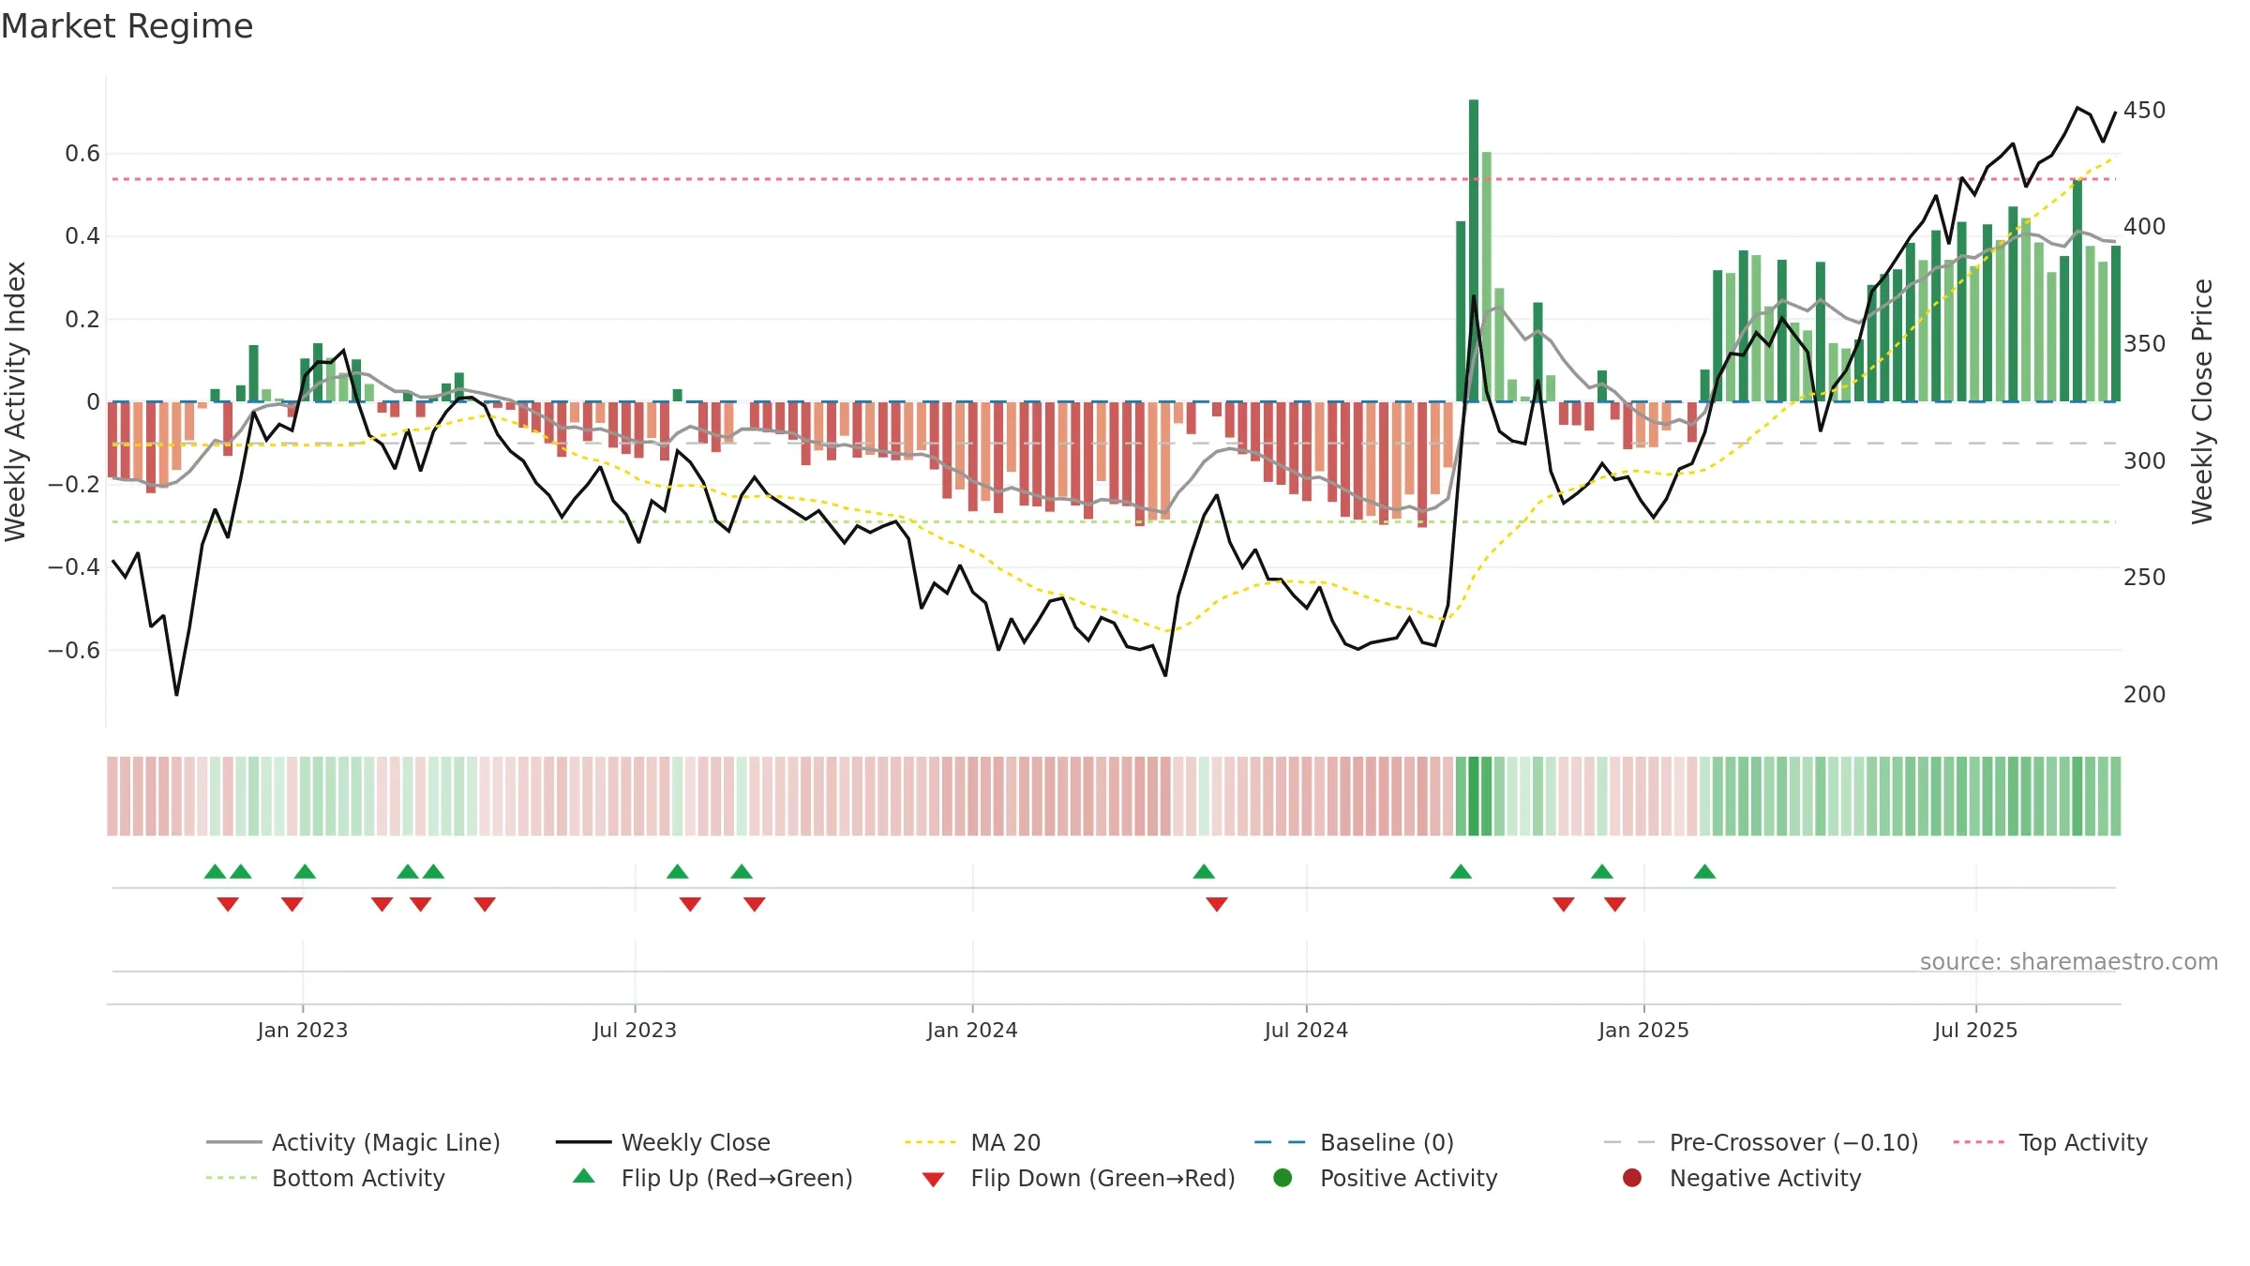Click the 450 price axis value
The height and width of the screenshot is (1266, 2250).
click(x=2145, y=110)
